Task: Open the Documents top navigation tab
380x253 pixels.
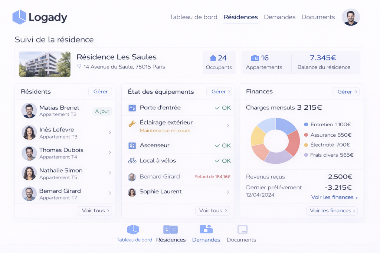Action: [x=318, y=17]
